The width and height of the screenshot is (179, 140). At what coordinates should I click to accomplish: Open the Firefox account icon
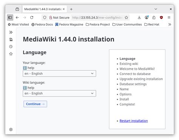pyautogui.click(x=147, y=17)
